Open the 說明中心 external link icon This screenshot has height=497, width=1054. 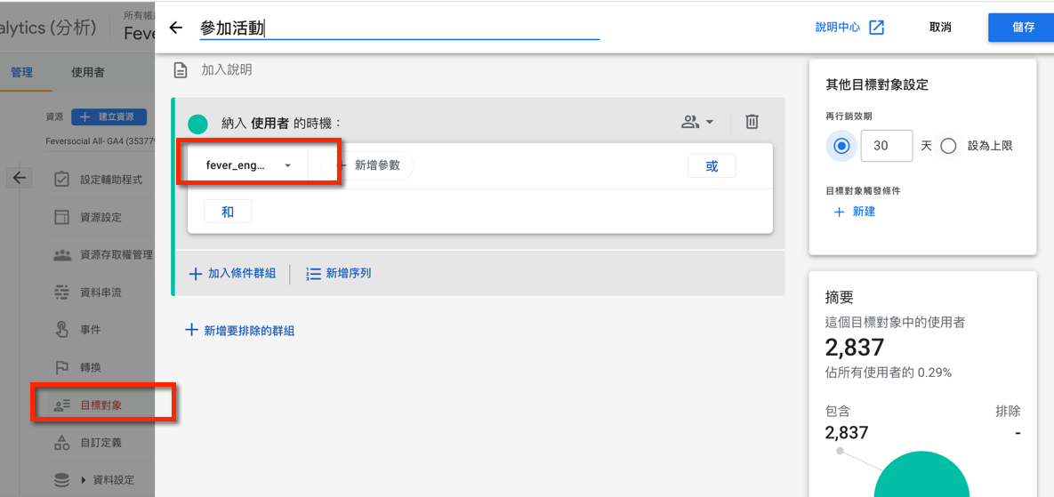pyautogui.click(x=876, y=28)
